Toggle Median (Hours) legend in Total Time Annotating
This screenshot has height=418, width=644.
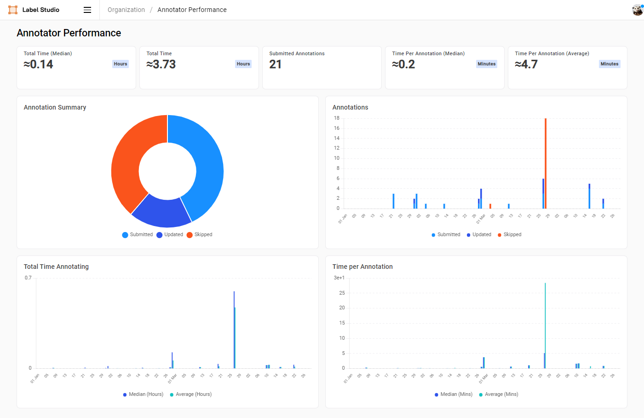[x=144, y=394]
